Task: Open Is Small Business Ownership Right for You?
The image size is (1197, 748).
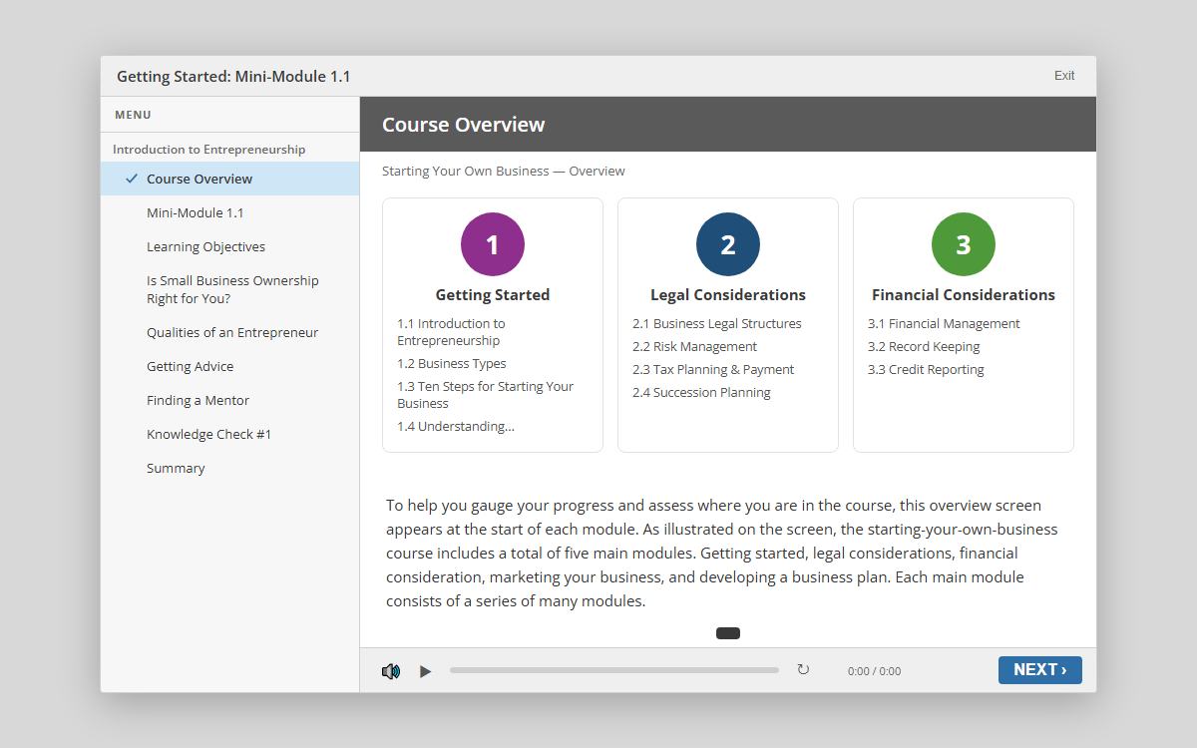Action: tap(229, 289)
